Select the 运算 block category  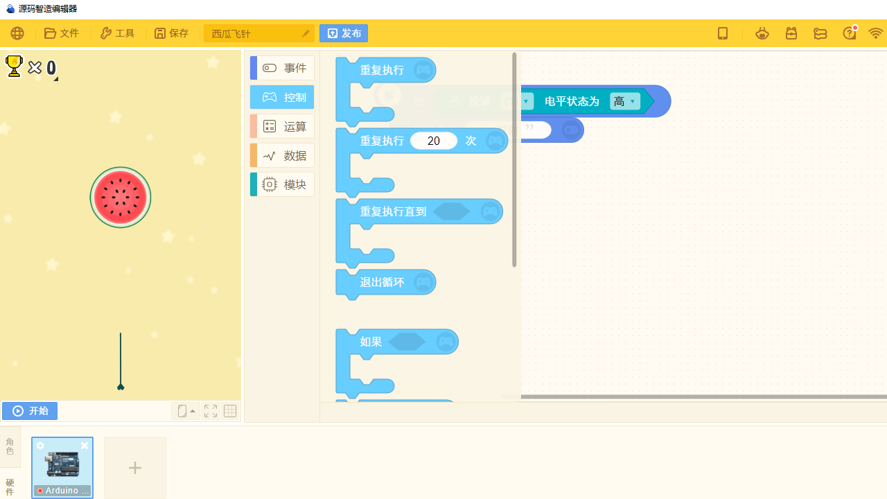point(282,126)
